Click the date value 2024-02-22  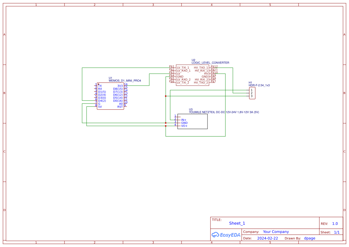(267, 238)
